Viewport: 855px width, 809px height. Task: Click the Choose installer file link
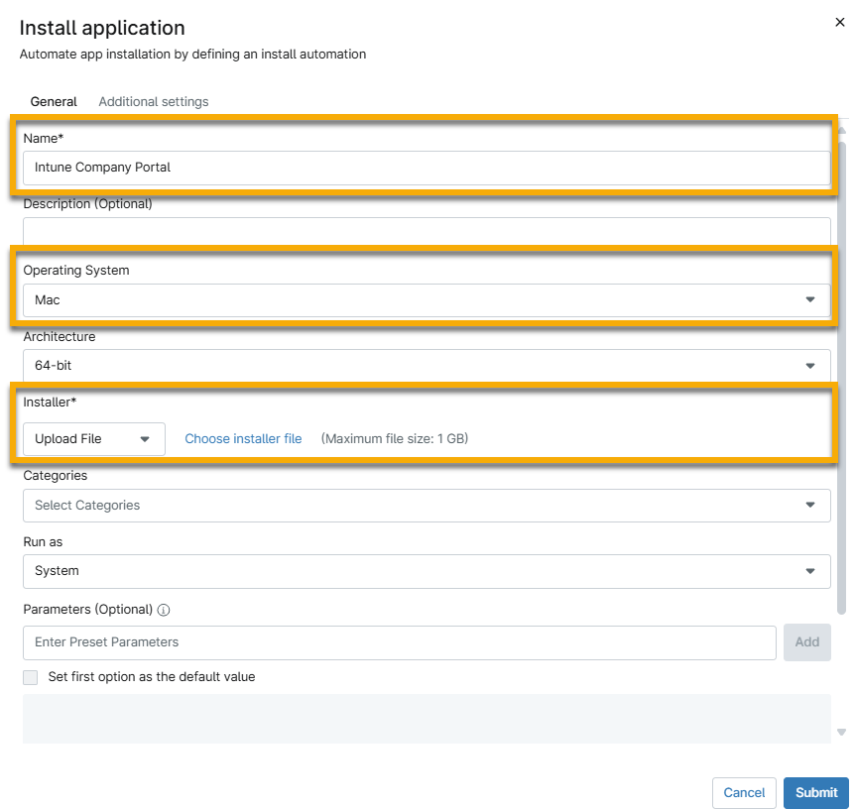pyautogui.click(x=243, y=438)
